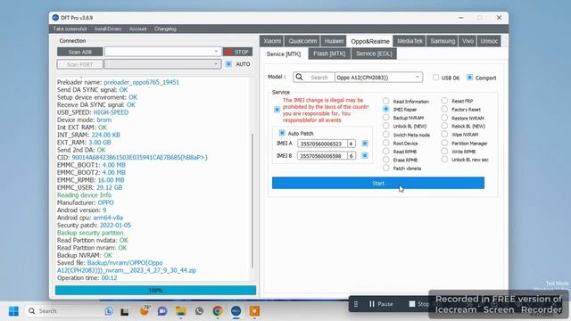Switch to the Vivo tab

click(468, 41)
